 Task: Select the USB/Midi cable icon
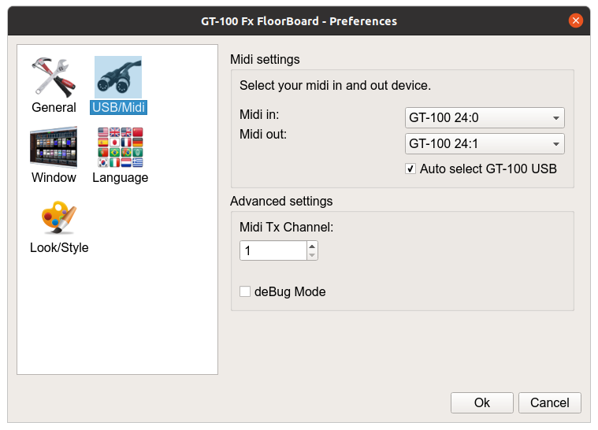[118, 77]
